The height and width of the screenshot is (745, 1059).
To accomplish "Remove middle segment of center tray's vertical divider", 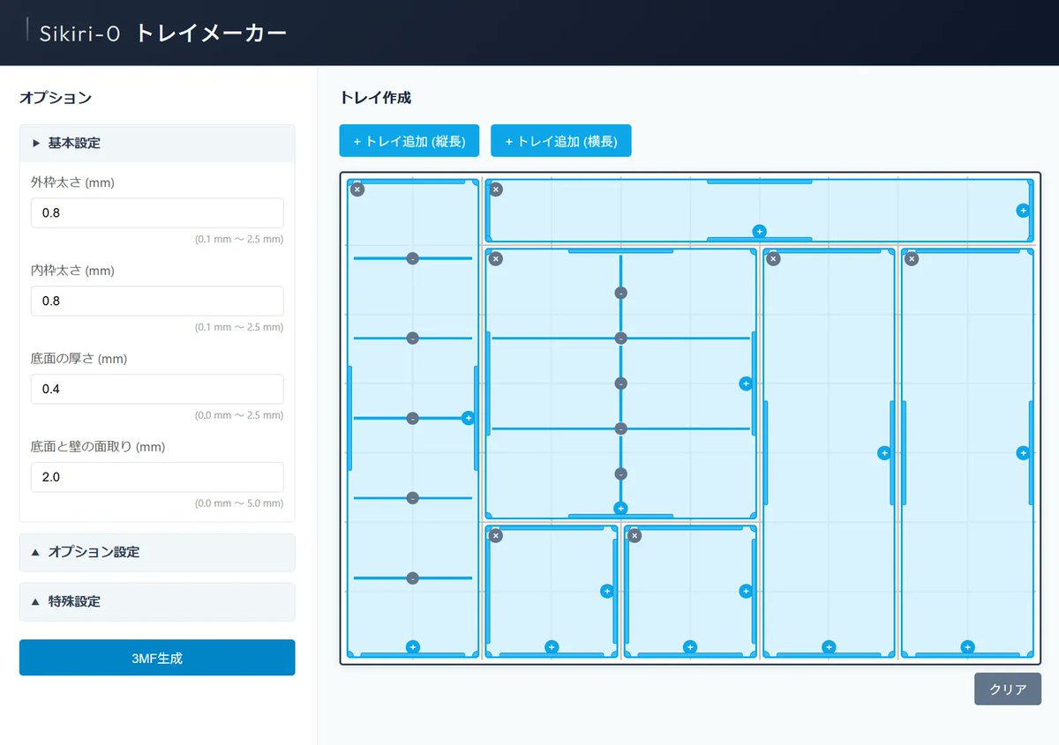I will point(621,384).
